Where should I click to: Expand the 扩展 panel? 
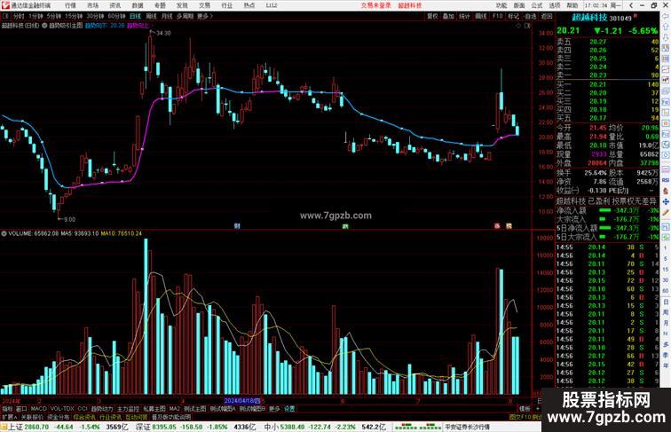pyautogui.click(x=9, y=417)
